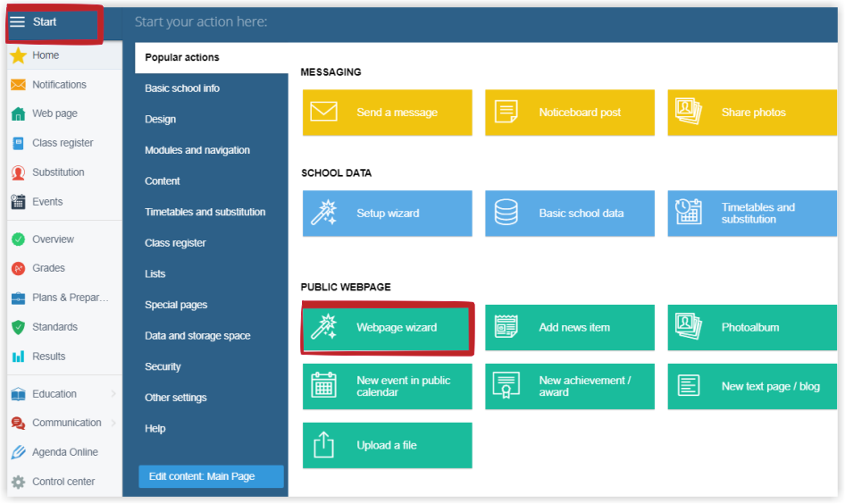Open the Security menu entry

[x=163, y=366]
